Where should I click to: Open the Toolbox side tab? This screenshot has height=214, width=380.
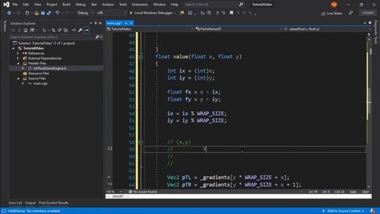[x=5, y=26]
